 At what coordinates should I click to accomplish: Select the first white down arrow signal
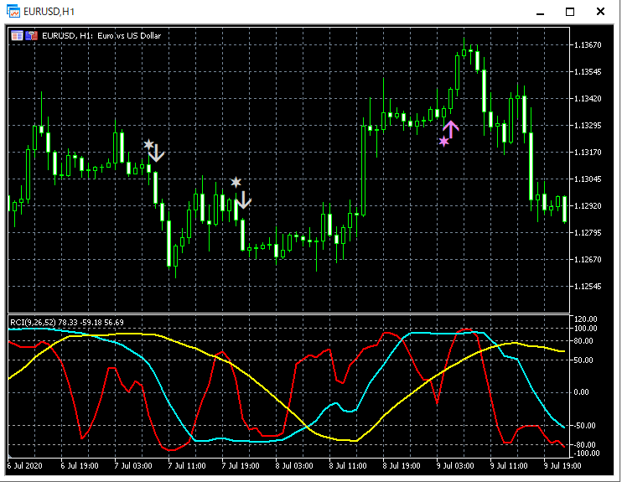coord(157,153)
